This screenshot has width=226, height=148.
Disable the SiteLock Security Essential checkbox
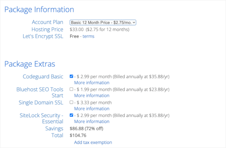(x=72, y=115)
